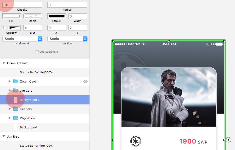The width and height of the screenshot is (235, 150).
Task: Toggle visibility of Orson Card layer
Action: click(85, 81)
